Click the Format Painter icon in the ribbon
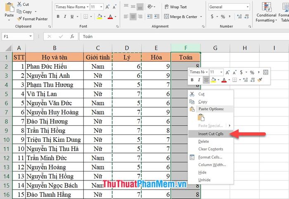 (19, 19)
